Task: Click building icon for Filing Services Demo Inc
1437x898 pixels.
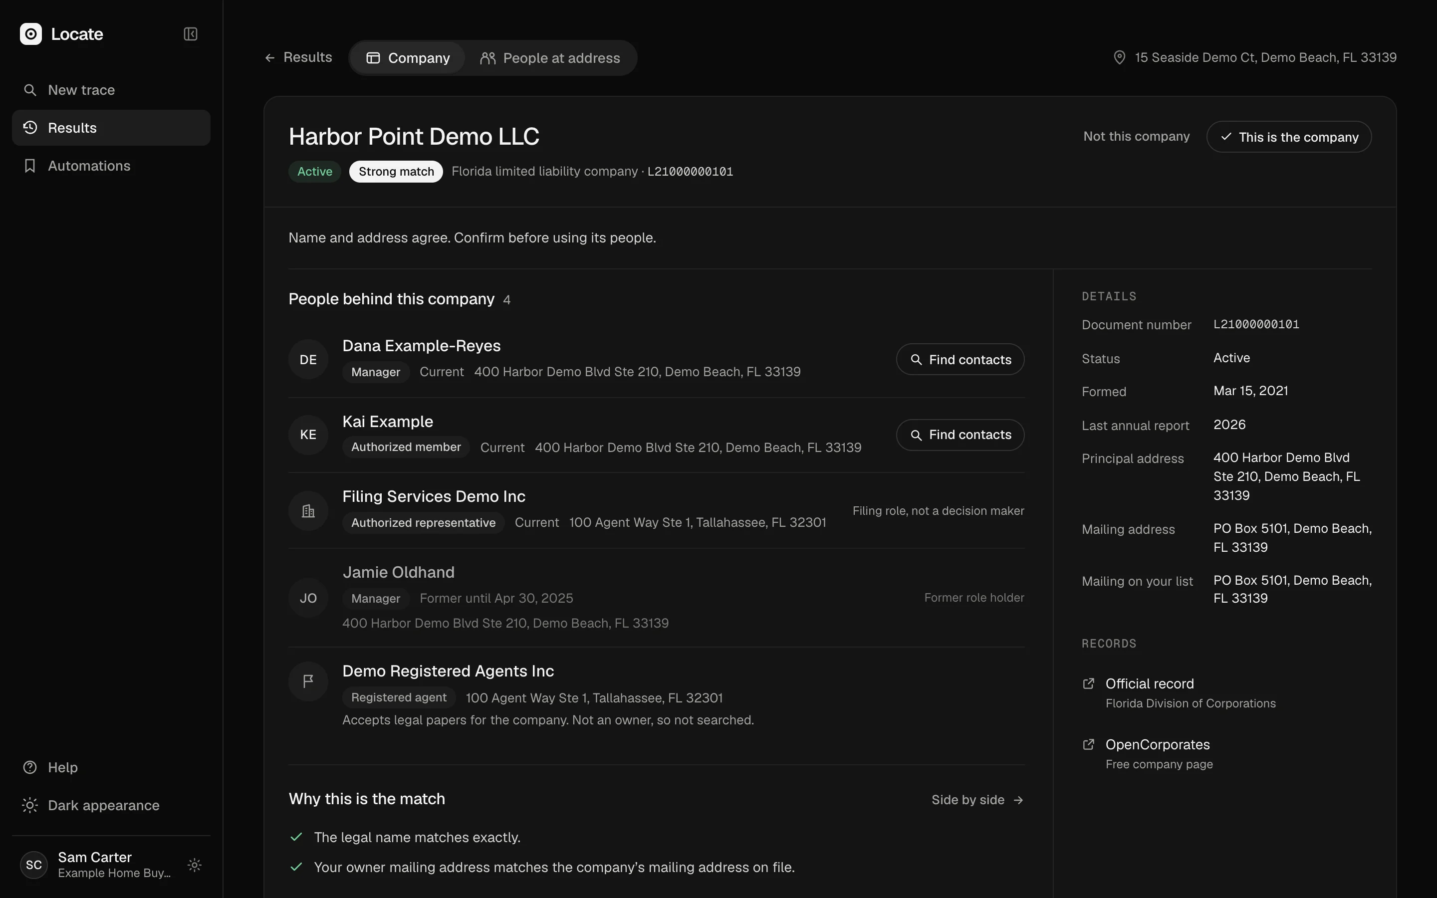Action: click(x=308, y=511)
